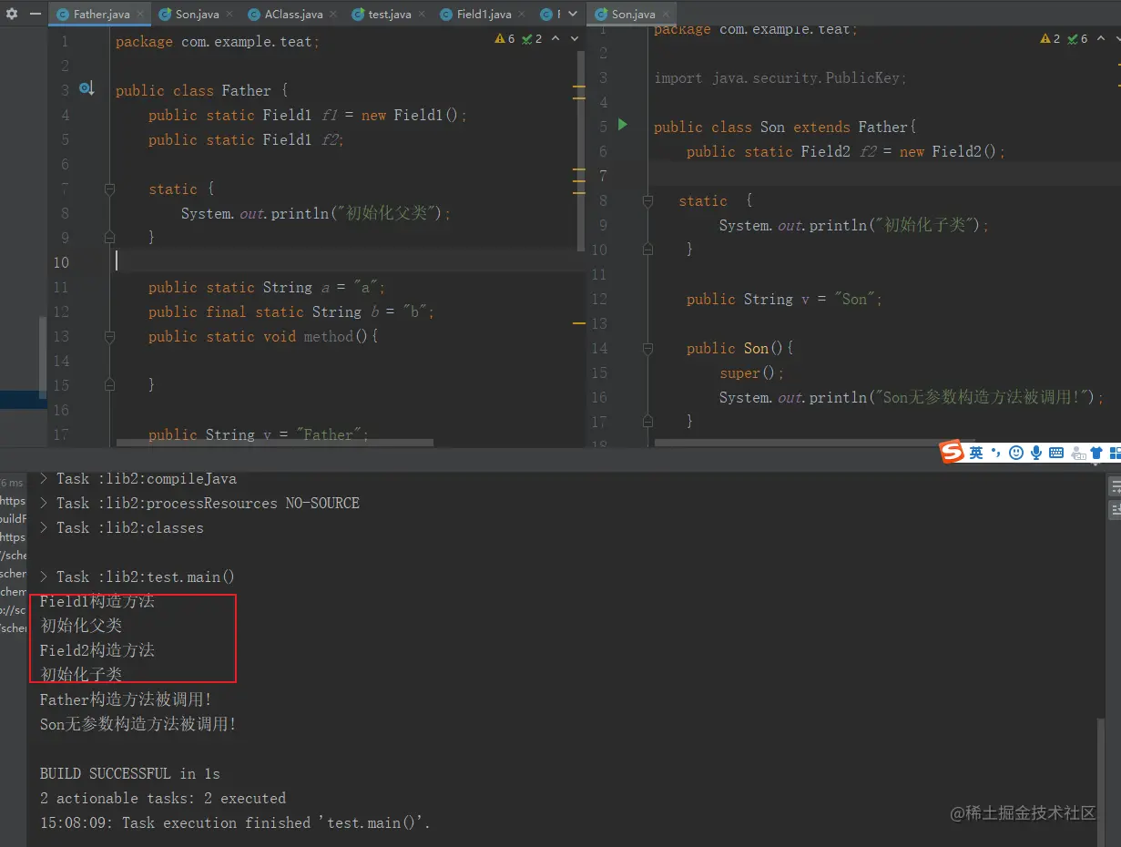The height and width of the screenshot is (847, 1121).
Task: Click 'import java.security.PublicKey;' in Son.java
Action: click(x=780, y=78)
